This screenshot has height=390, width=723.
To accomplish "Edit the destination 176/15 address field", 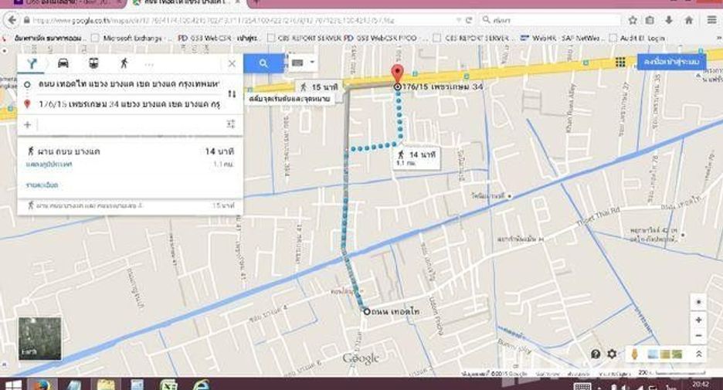I will coord(129,104).
